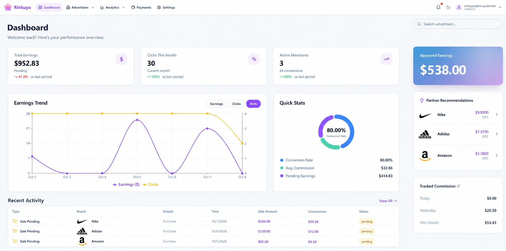Click the Adidas logo in Partner Recommendations
506x251 pixels.
[x=425, y=134]
